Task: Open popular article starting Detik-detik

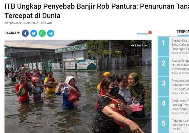Action: pos(180,105)
